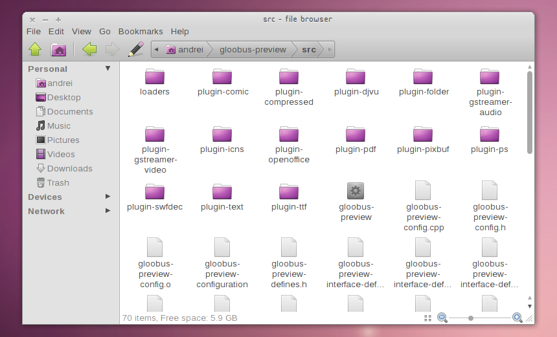Click the scrollbar up arrow at top
This screenshot has width=557, height=337.
click(x=530, y=67)
